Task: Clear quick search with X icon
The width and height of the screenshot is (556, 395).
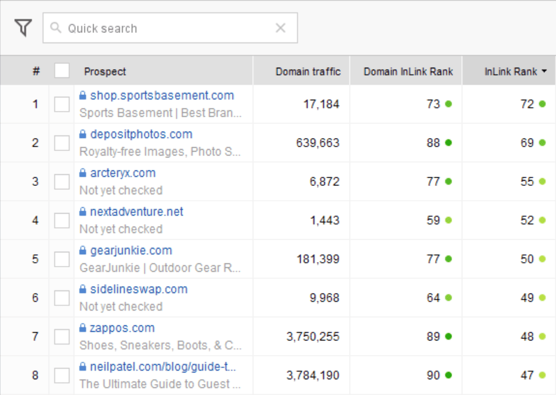Action: pos(281,28)
